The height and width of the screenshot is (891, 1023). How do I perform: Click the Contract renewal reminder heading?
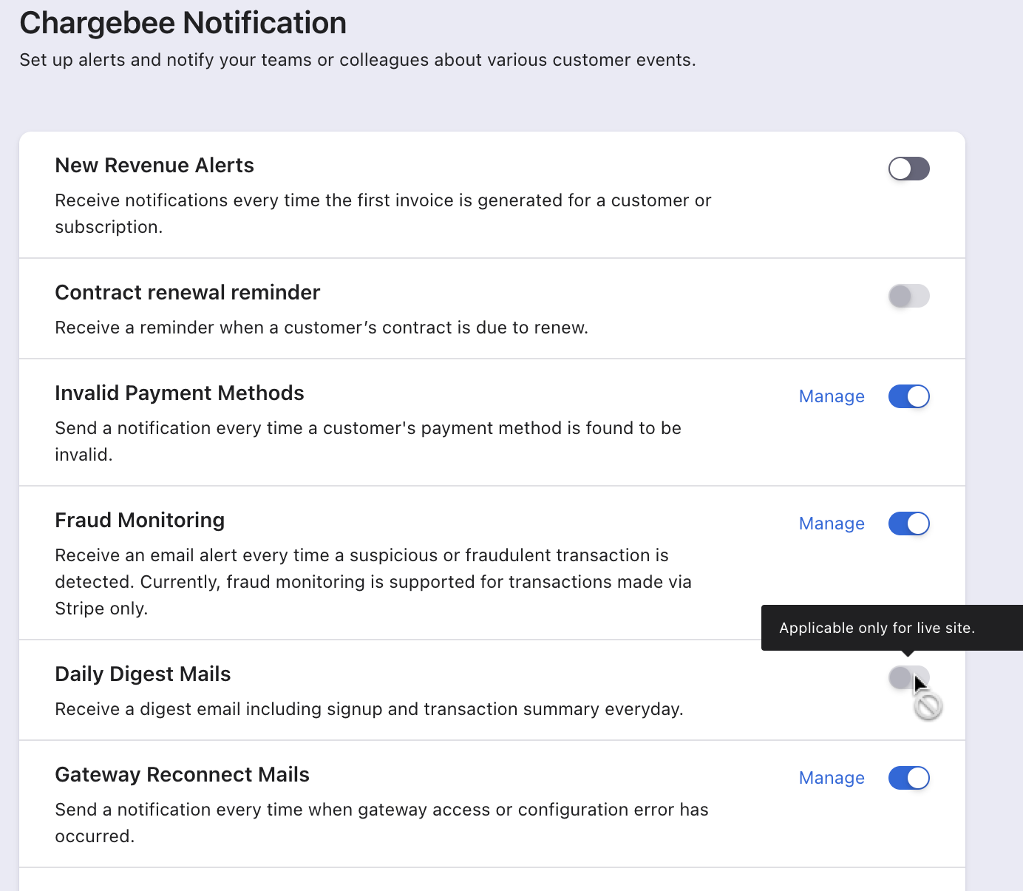(188, 293)
